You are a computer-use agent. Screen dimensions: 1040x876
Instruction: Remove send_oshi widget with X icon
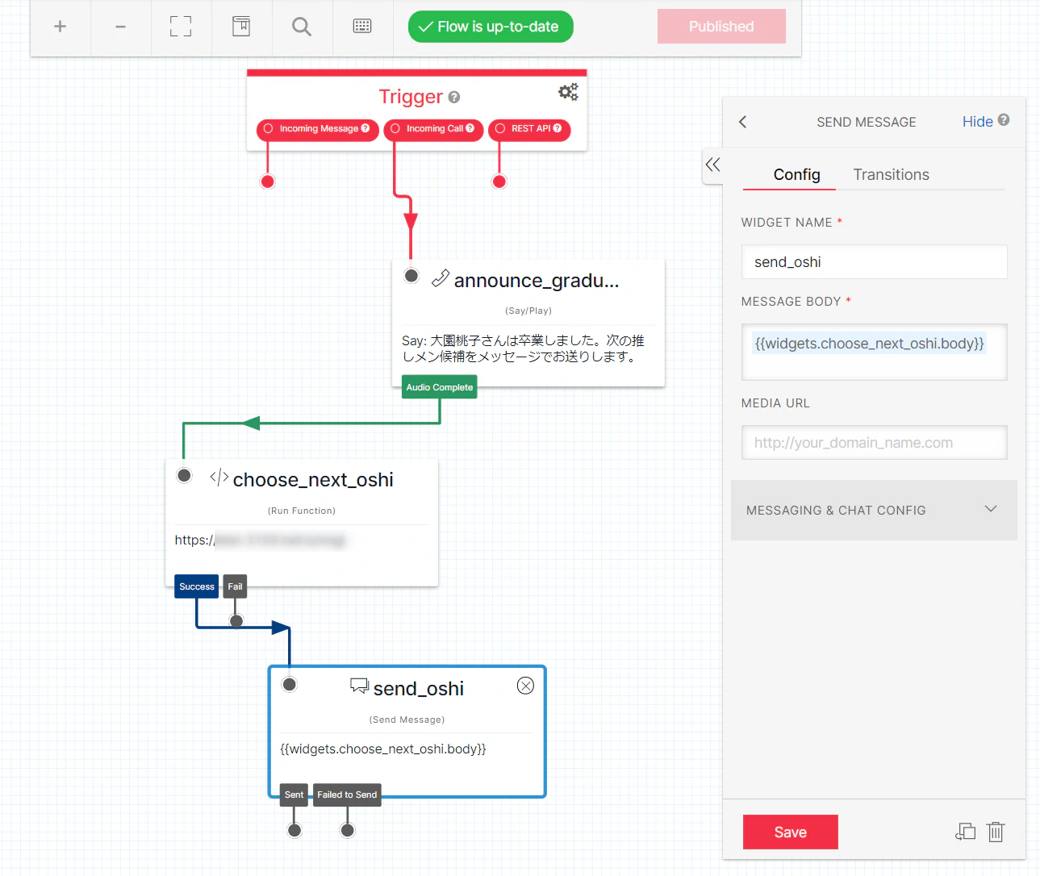point(525,686)
